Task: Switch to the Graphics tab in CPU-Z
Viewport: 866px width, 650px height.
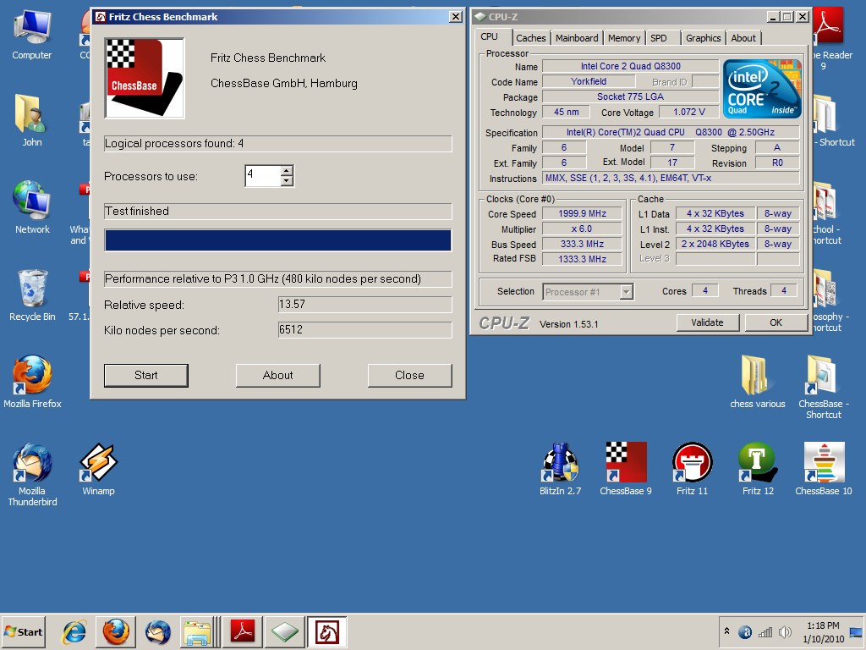Action: point(703,38)
